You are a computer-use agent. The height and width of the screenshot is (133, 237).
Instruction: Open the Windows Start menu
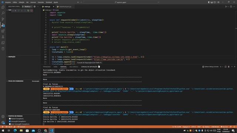[x=3, y=130]
